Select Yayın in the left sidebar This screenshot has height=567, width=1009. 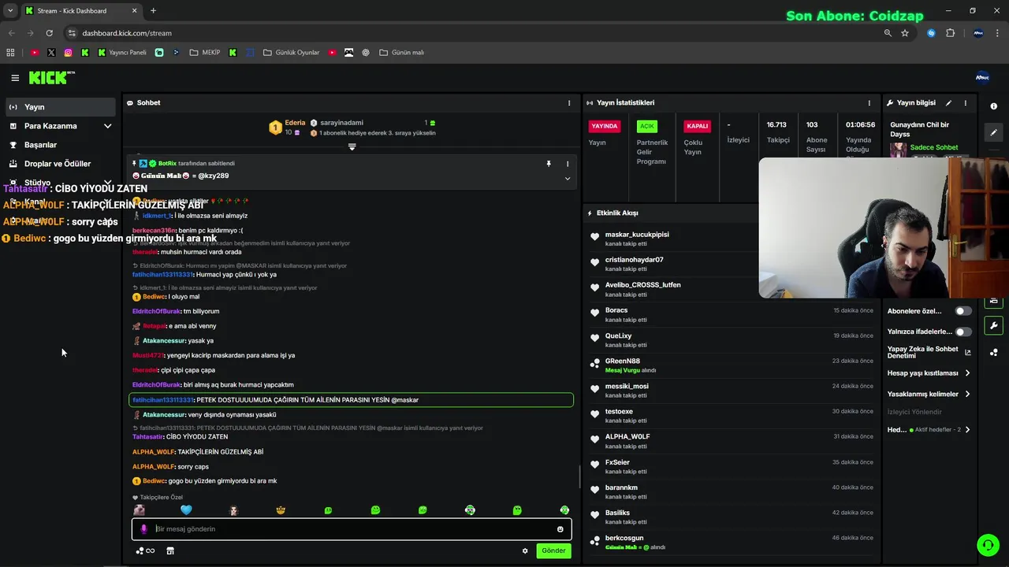[x=61, y=107]
